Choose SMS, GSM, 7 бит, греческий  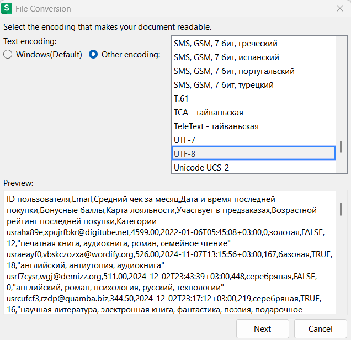(x=253, y=44)
